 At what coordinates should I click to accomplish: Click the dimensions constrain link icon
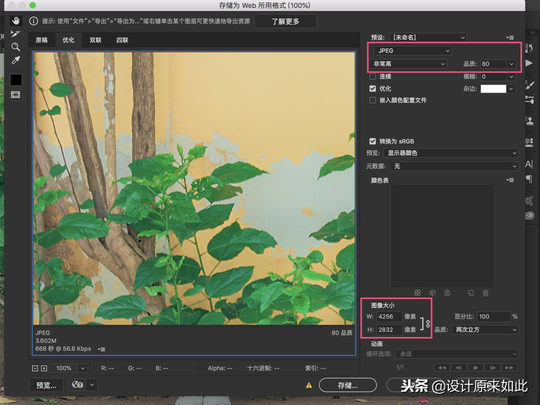coord(428,324)
